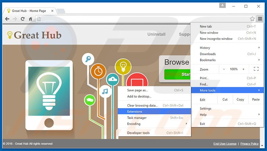Select New tab from the menu

pyautogui.click(x=227, y=26)
